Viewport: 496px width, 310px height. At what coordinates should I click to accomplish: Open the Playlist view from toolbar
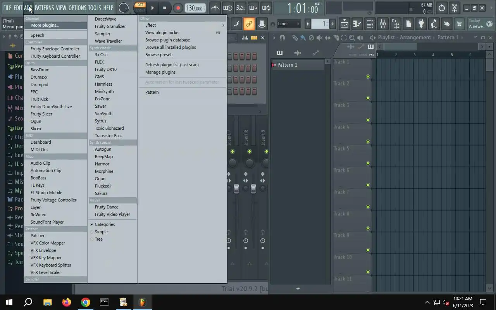tap(344, 24)
